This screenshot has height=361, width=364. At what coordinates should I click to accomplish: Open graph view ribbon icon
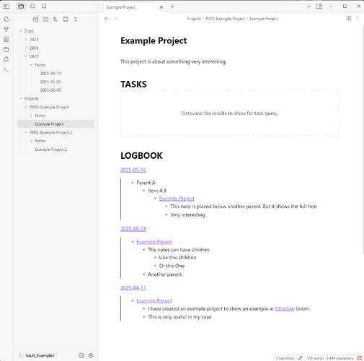click(x=6, y=29)
